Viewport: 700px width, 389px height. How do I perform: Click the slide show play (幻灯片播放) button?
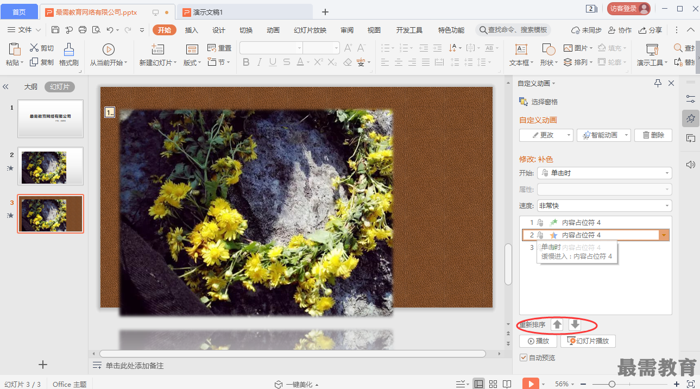tap(588, 341)
